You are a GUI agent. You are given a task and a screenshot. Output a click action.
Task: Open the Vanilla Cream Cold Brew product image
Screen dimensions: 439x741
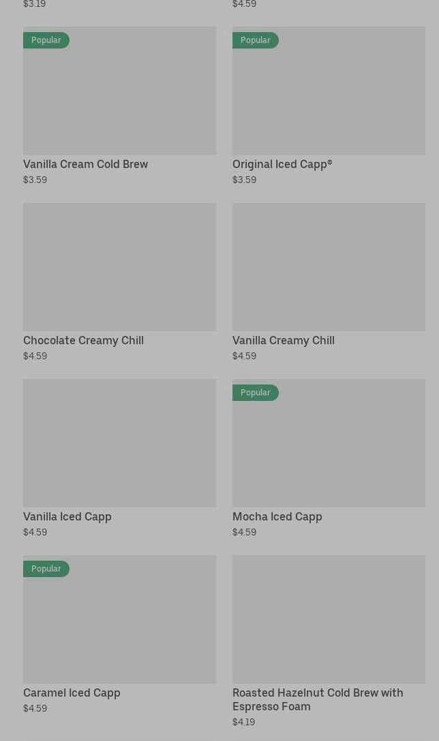(x=119, y=96)
